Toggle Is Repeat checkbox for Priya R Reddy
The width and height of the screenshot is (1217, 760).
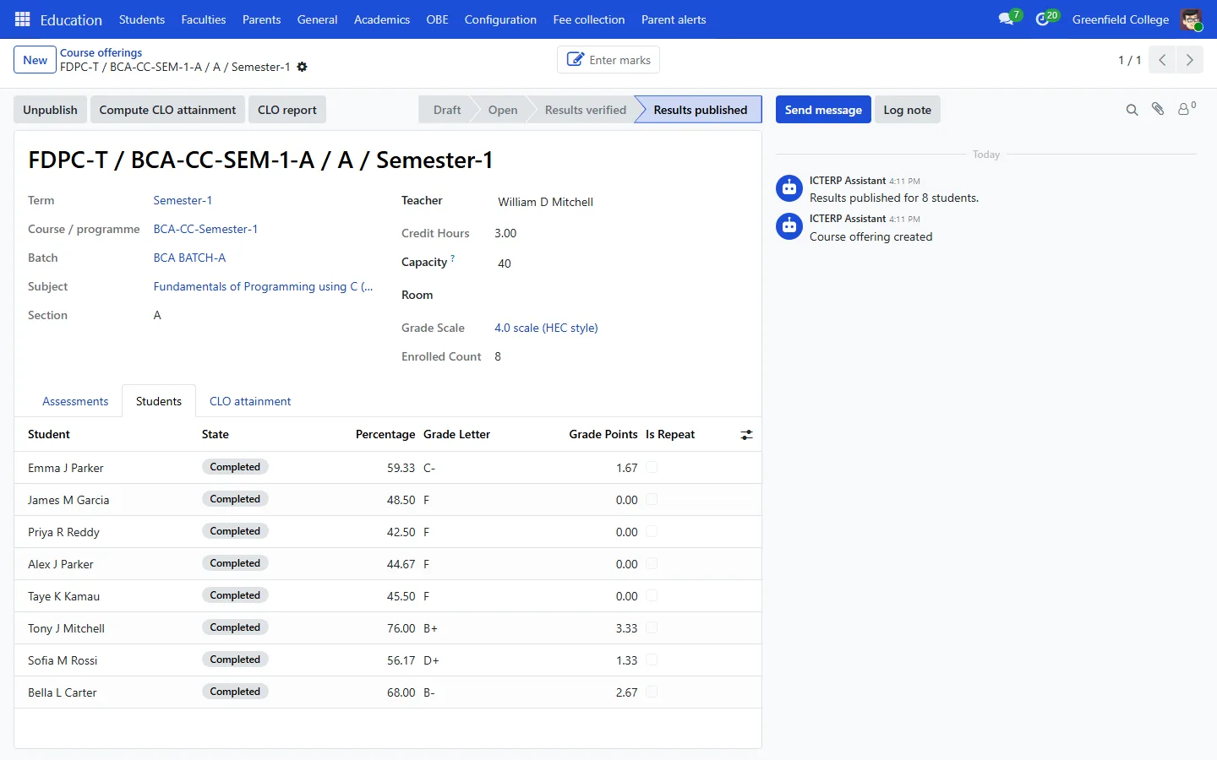coord(652,531)
